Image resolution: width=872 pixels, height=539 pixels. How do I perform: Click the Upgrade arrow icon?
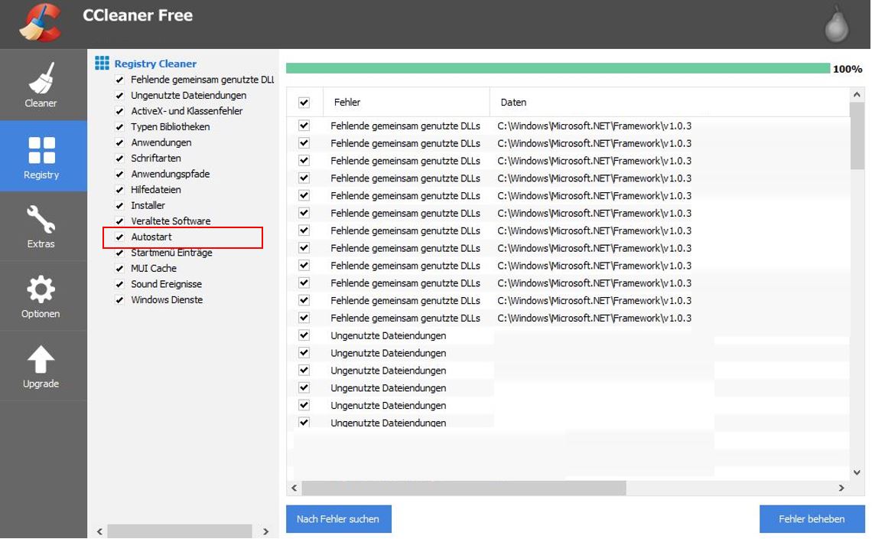pyautogui.click(x=41, y=359)
